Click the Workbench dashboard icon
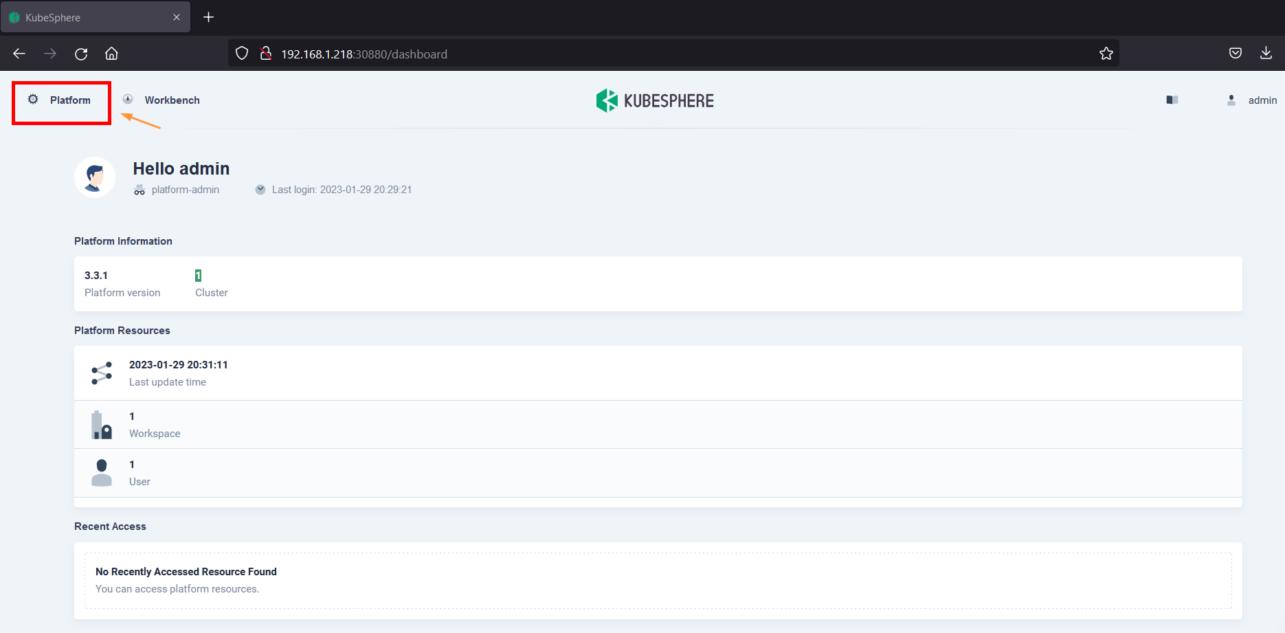The width and height of the screenshot is (1285, 633). coord(128,99)
